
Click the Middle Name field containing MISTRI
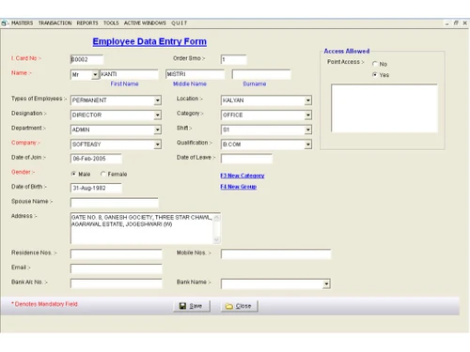tap(195, 74)
